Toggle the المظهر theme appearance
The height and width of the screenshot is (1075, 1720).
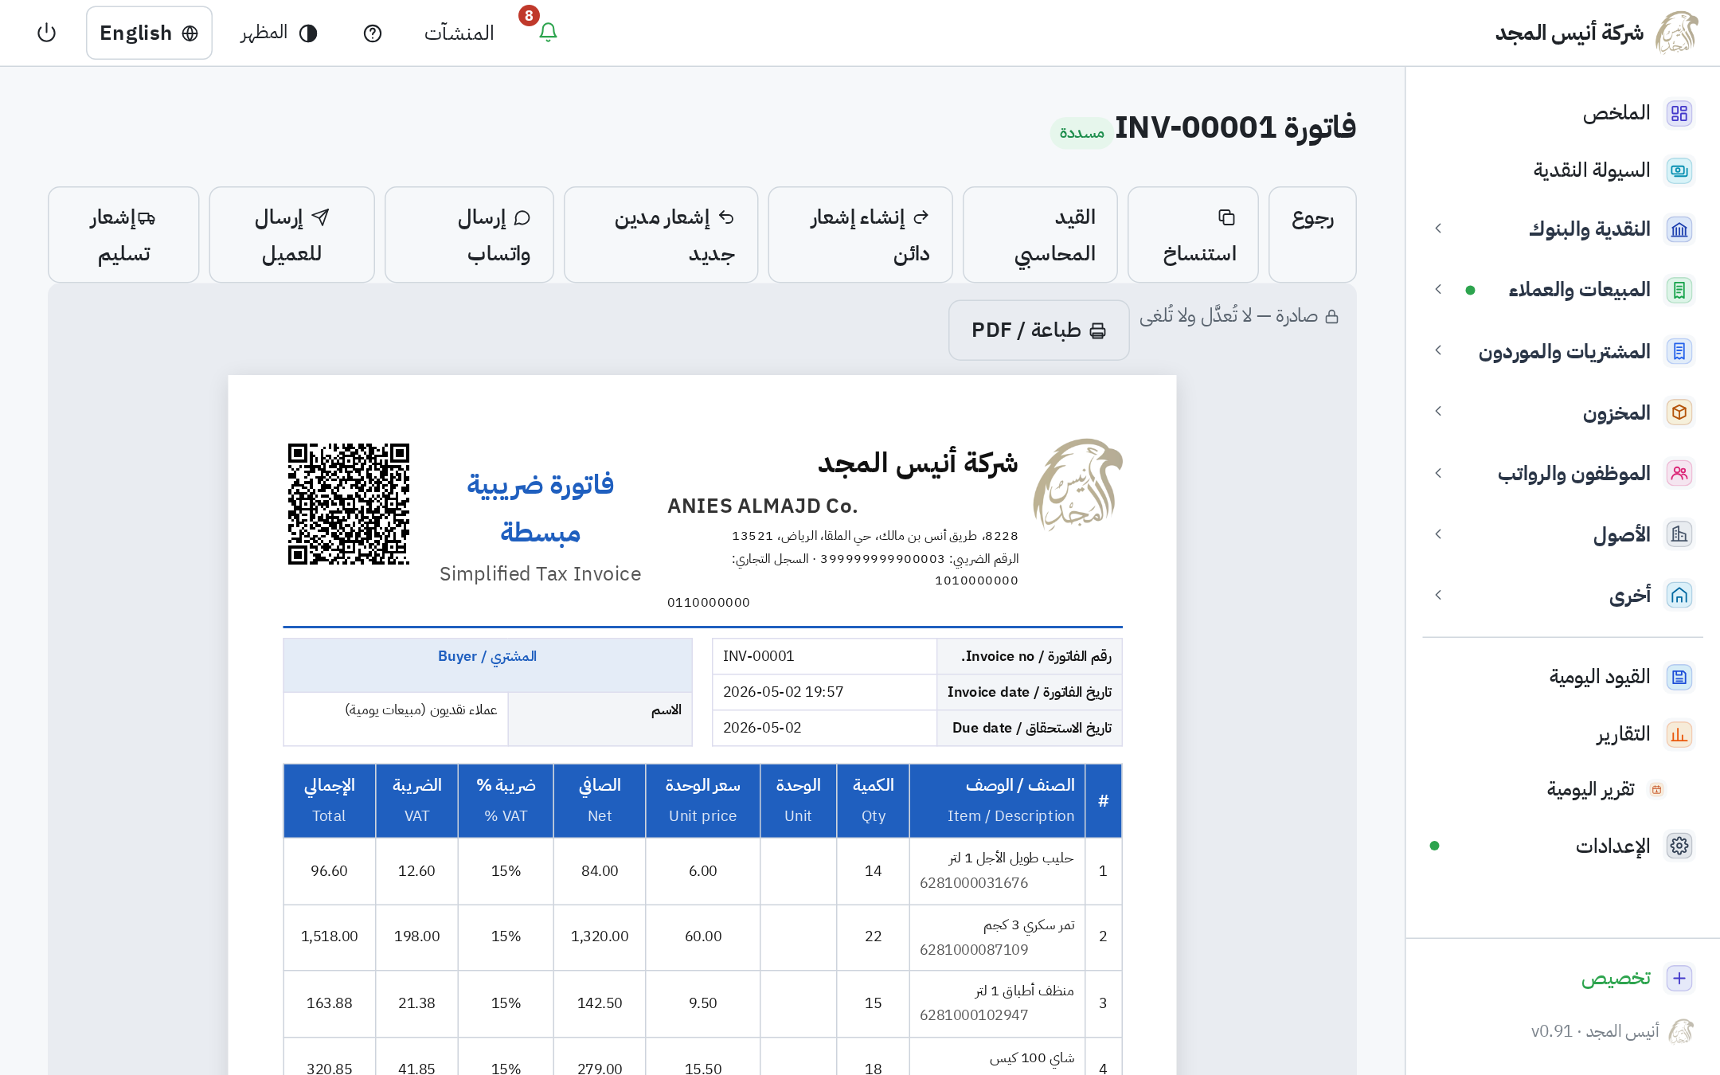point(279,33)
